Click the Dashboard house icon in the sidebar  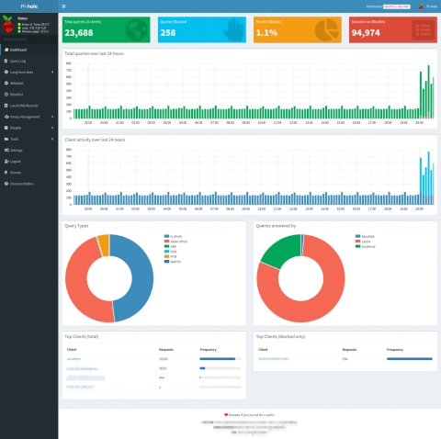click(6, 50)
